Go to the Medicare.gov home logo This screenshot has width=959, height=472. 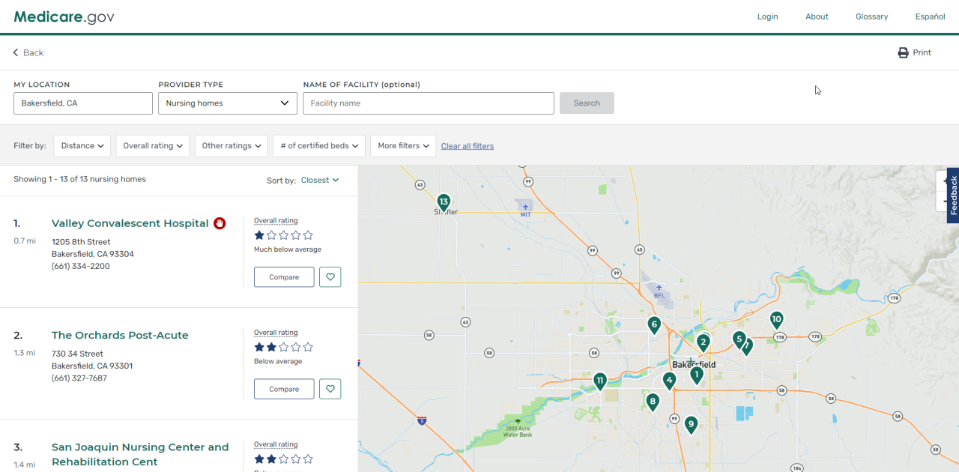point(64,16)
